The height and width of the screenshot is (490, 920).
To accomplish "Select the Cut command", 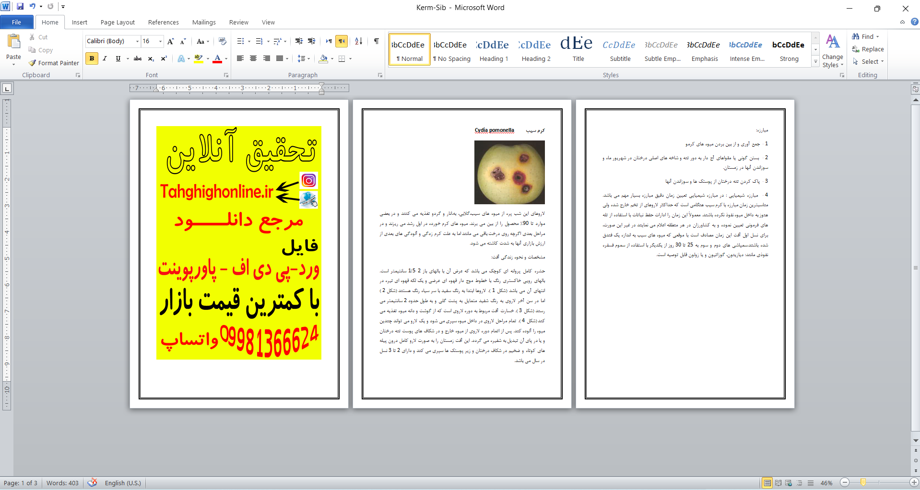I will [x=38, y=37].
